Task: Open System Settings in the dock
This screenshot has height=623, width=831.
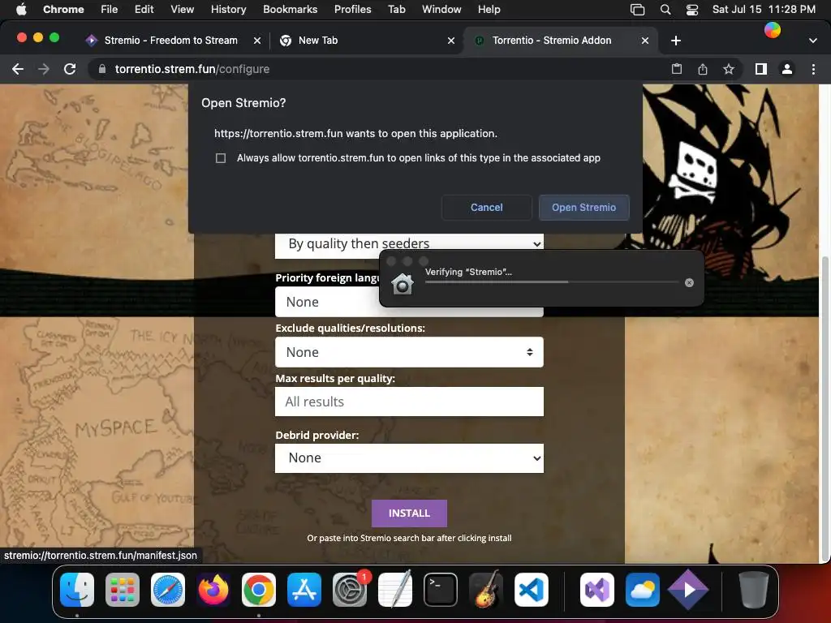Action: point(350,590)
